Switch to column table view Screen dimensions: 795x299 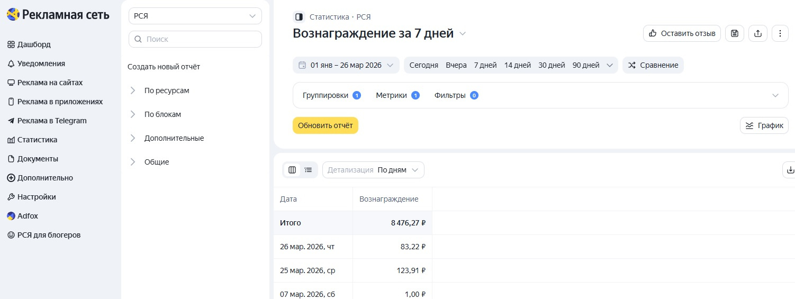[x=292, y=170]
